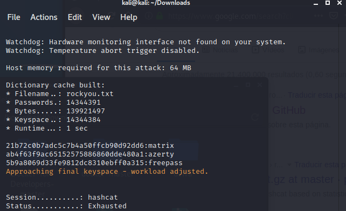Viewport: 346px width, 211px height.
Task: Open the Videos tab in background browser
Action: (268, 50)
